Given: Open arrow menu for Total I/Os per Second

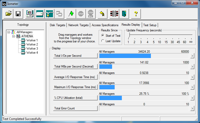Looking at the screenshot, I should tap(192, 56).
